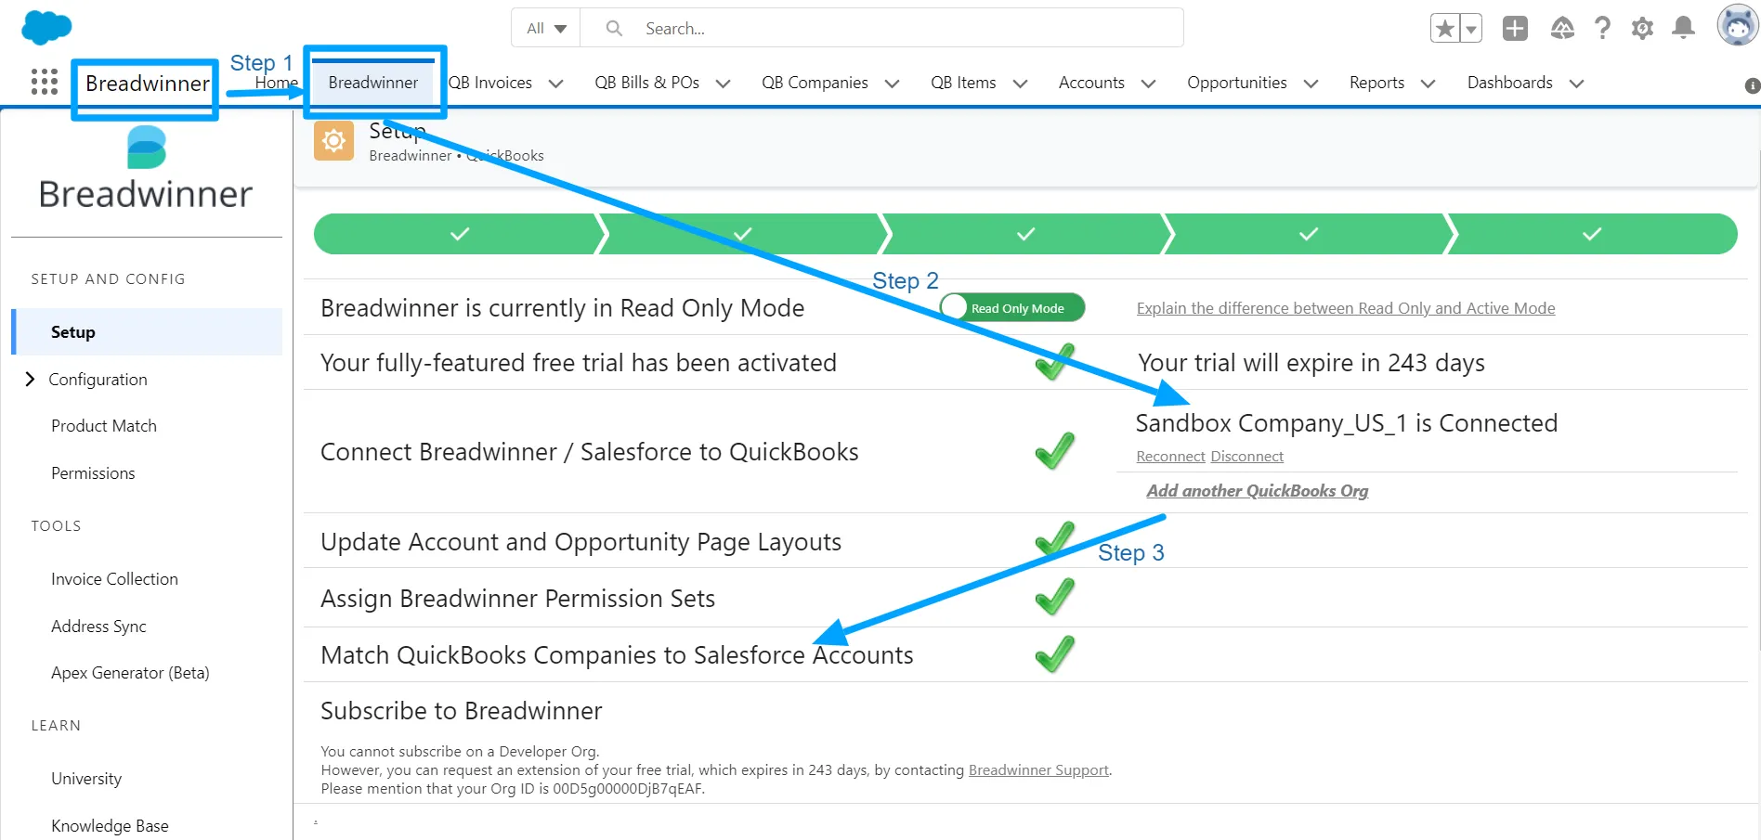Viewport: 1761px width, 840px height.
Task: Open the Trailhead guidance icon
Action: [x=1562, y=29]
